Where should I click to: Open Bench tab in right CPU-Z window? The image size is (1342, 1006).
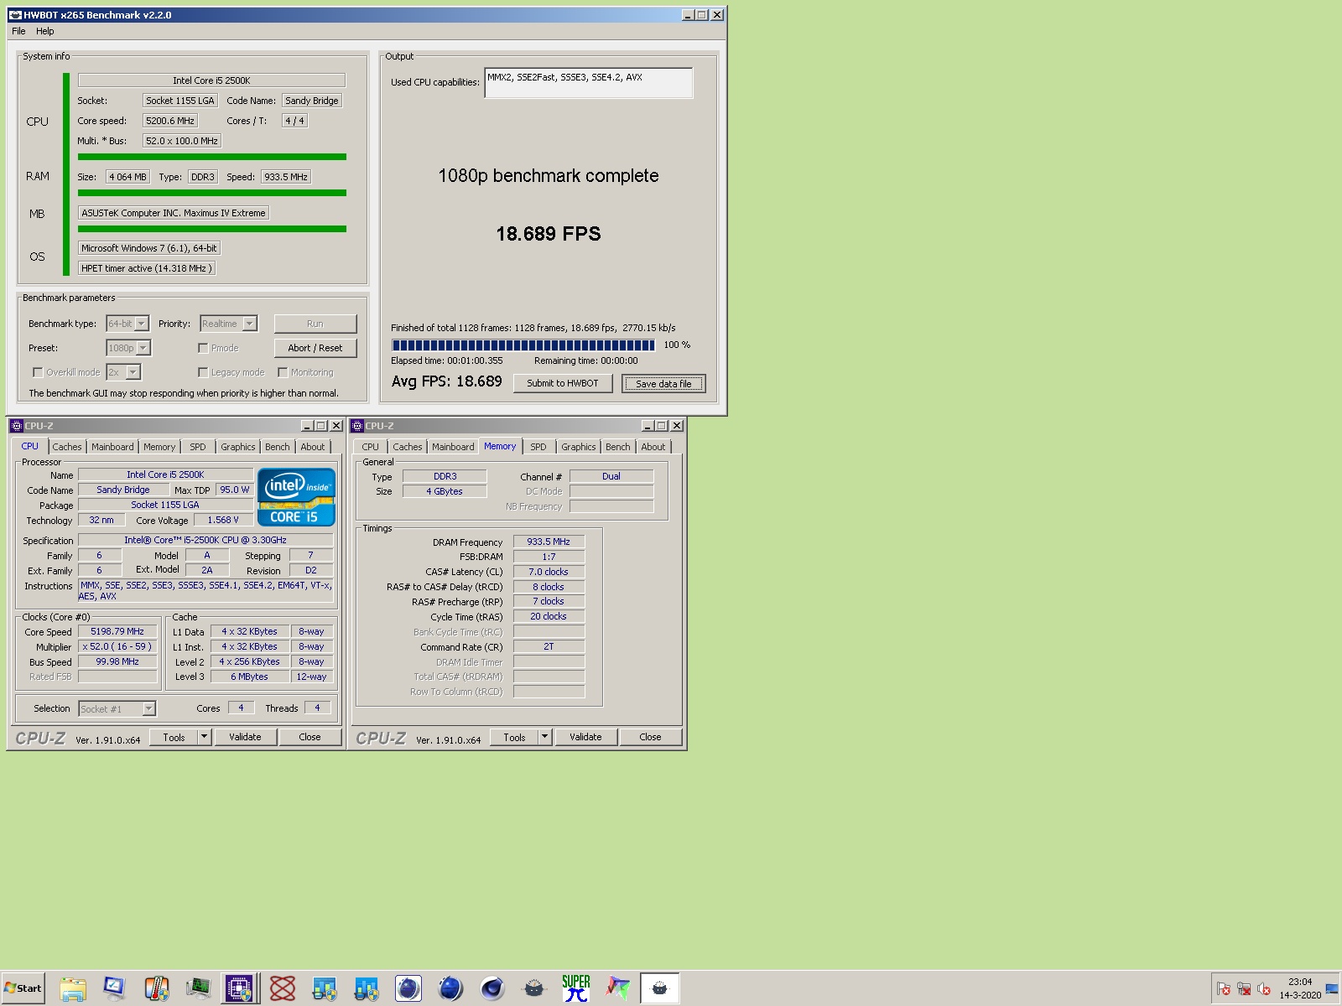point(618,447)
